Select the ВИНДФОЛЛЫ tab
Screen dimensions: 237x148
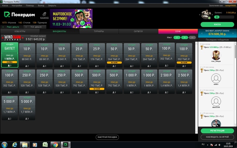click(x=59, y=31)
